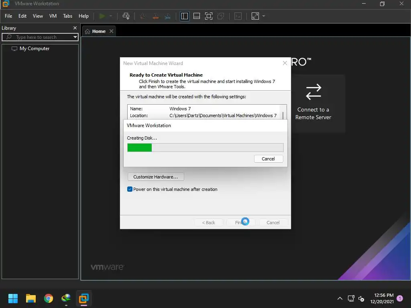411x308 pixels.
Task: Click the Back button in the wizard
Action: pyautogui.click(x=208, y=223)
